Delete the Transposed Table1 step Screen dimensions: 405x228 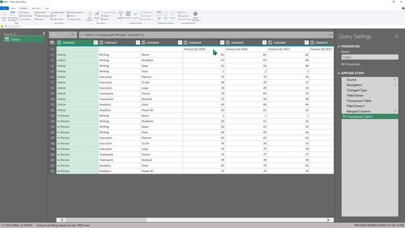pyautogui.click(x=344, y=117)
